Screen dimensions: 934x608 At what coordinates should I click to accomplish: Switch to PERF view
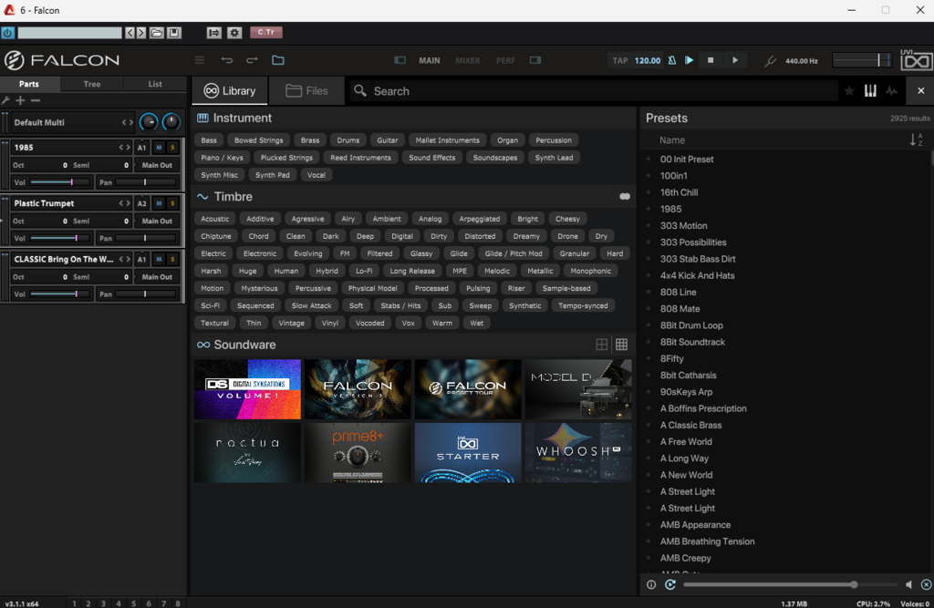pyautogui.click(x=505, y=60)
